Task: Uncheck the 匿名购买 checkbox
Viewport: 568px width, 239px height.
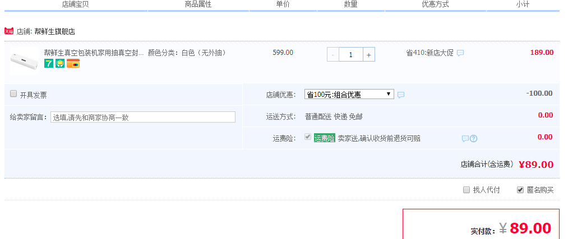Action: pos(520,190)
